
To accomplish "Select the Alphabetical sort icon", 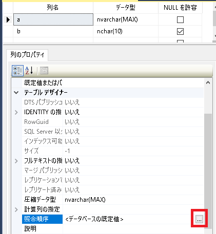I will (x=29, y=71).
